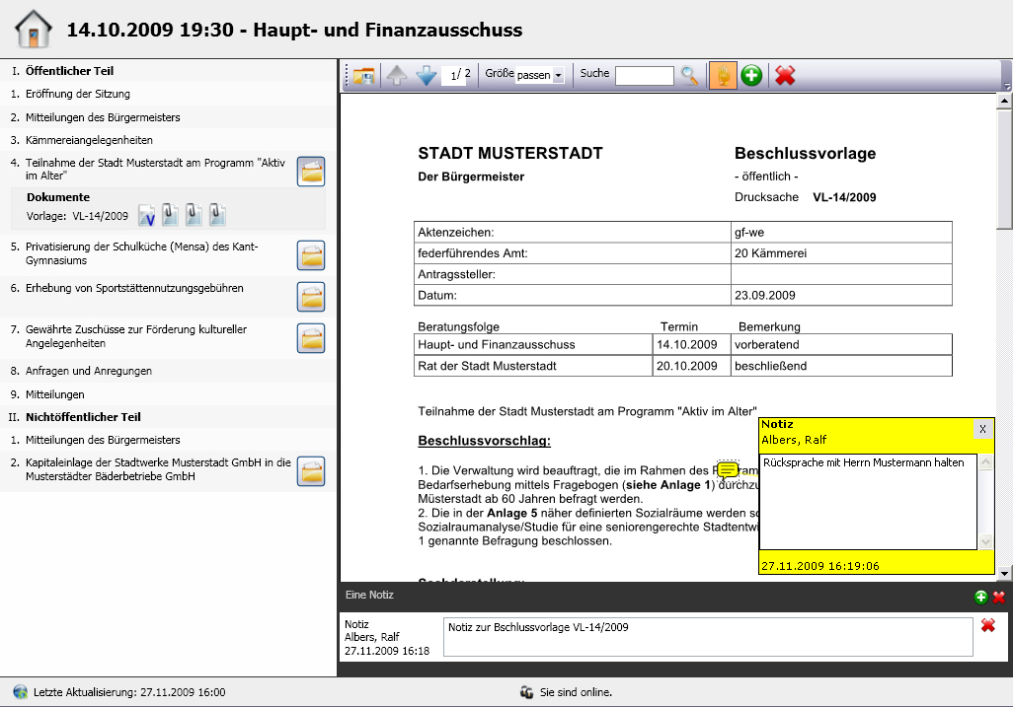1013x707 pixels.
Task: Open folder icon for Privatisierung der Schulküche
Action: [311, 255]
